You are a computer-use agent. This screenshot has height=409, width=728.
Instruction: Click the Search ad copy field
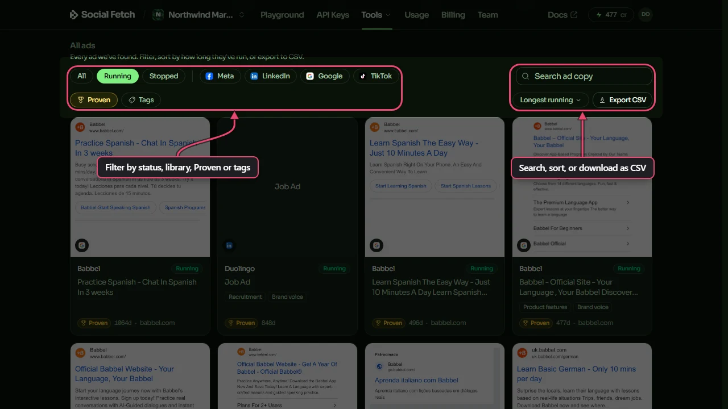584,76
